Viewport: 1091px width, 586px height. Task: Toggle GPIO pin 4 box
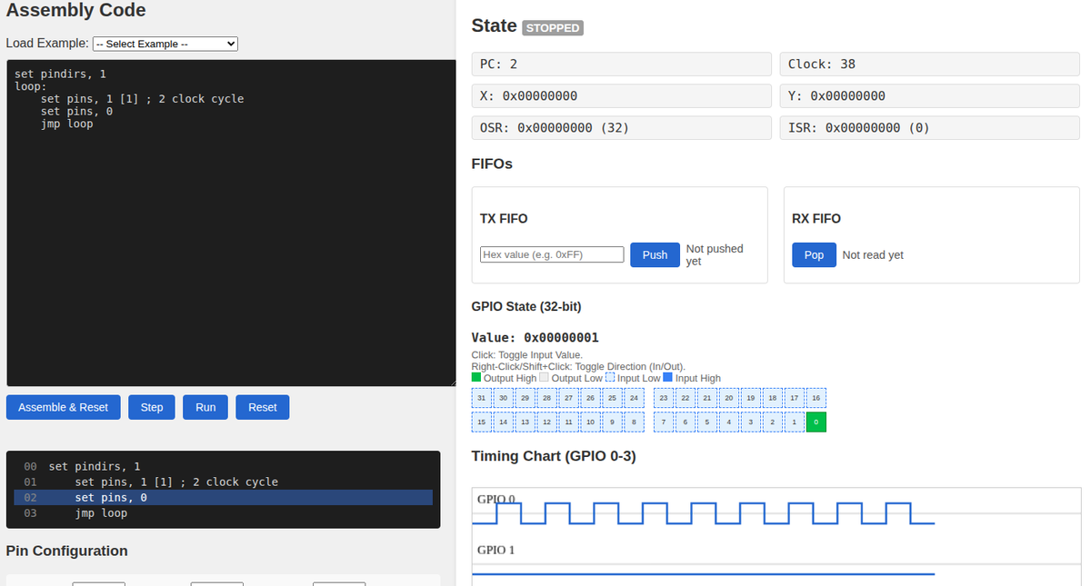(728, 422)
